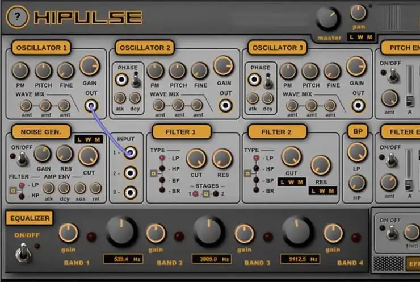Flip Oscillator 3 phase toggle switch
This screenshot has width=420, height=282.
click(x=268, y=81)
